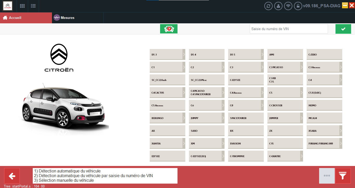Select the C3 vehicle button
The width and height of the screenshot is (355, 188).
pyautogui.click(x=246, y=67)
